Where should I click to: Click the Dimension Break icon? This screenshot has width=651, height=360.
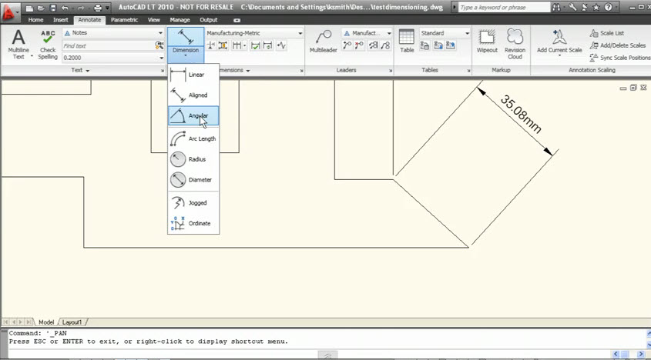tap(211, 45)
